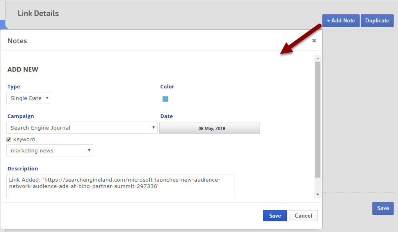The width and height of the screenshot is (398, 232).
Task: Toggle the Keyword checkbox
Action: tap(9, 140)
